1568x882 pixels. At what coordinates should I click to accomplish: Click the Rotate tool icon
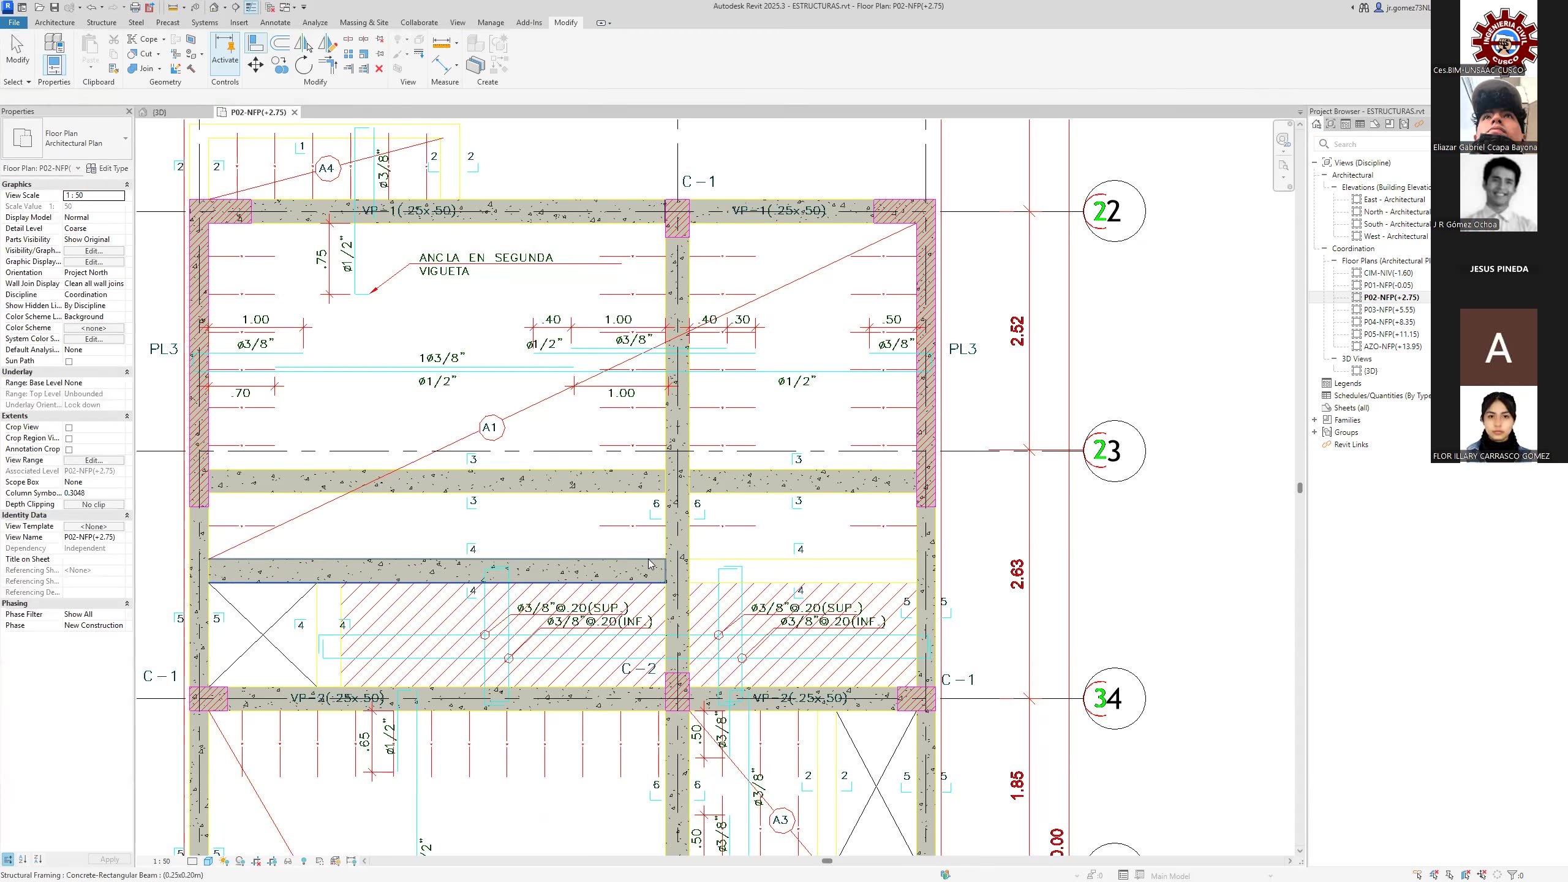pyautogui.click(x=303, y=65)
